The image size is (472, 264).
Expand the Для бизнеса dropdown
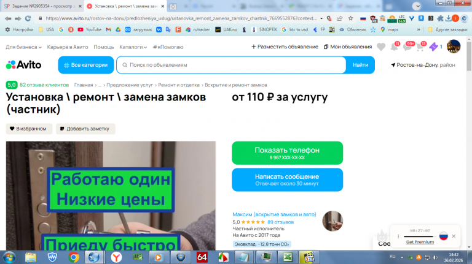click(23, 47)
